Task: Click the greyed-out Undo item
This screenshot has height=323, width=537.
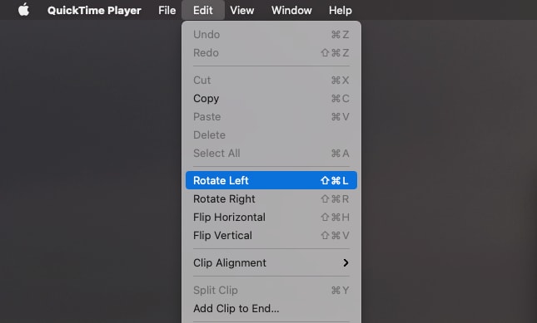Action: (271, 35)
